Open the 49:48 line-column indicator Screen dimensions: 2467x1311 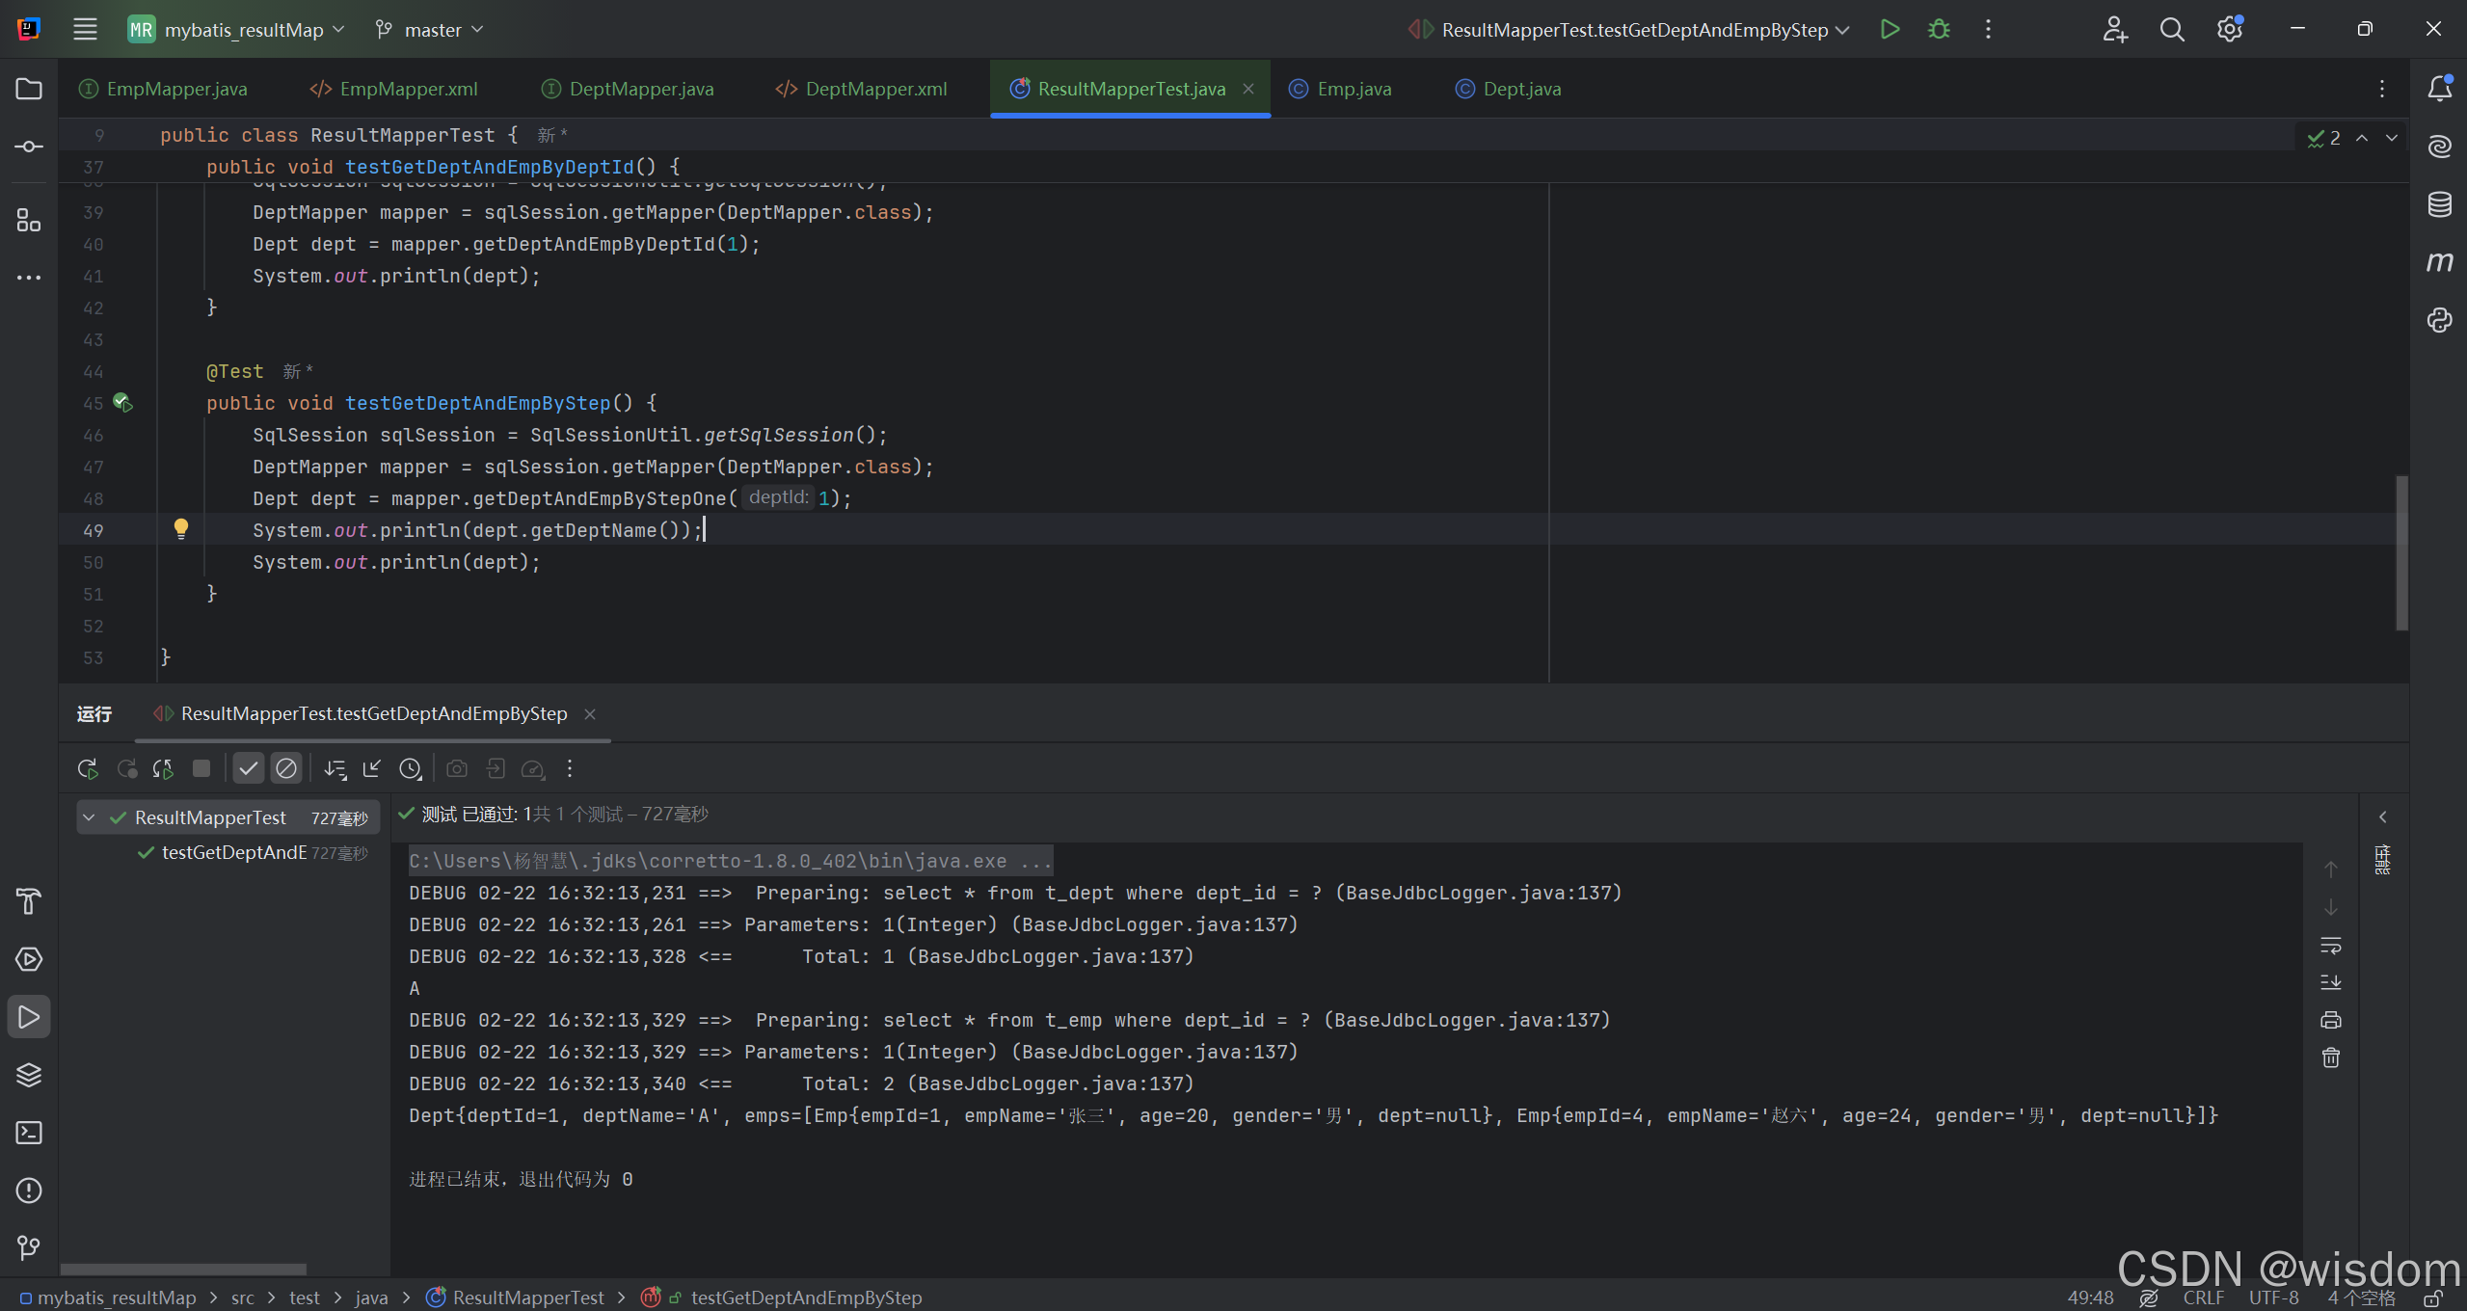tap(2090, 1298)
